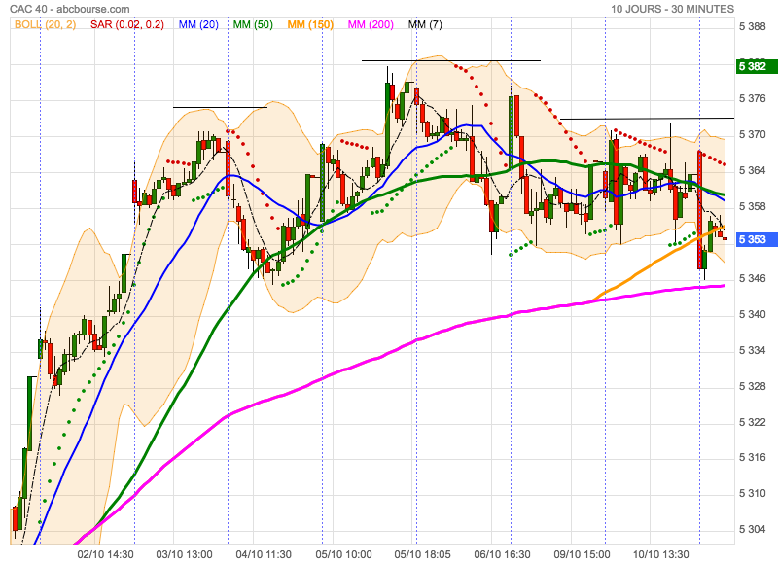Click the 05/10 18:05 time label
Image resolution: width=778 pixels, height=564 pixels.
pos(423,554)
